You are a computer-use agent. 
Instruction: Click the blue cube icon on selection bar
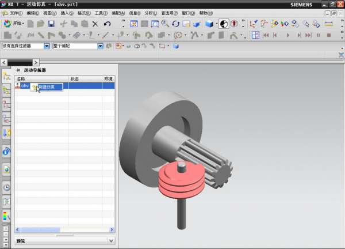coord(176,46)
